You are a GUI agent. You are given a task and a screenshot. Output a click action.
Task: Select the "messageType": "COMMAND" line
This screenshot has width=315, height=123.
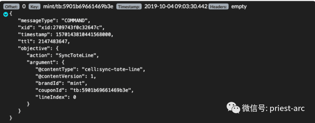(54, 21)
